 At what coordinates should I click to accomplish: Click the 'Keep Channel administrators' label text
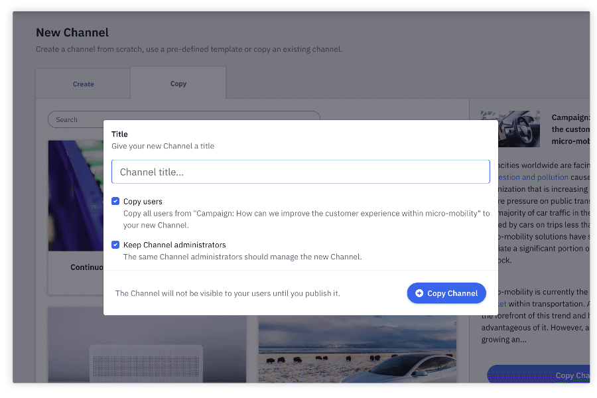(x=174, y=245)
